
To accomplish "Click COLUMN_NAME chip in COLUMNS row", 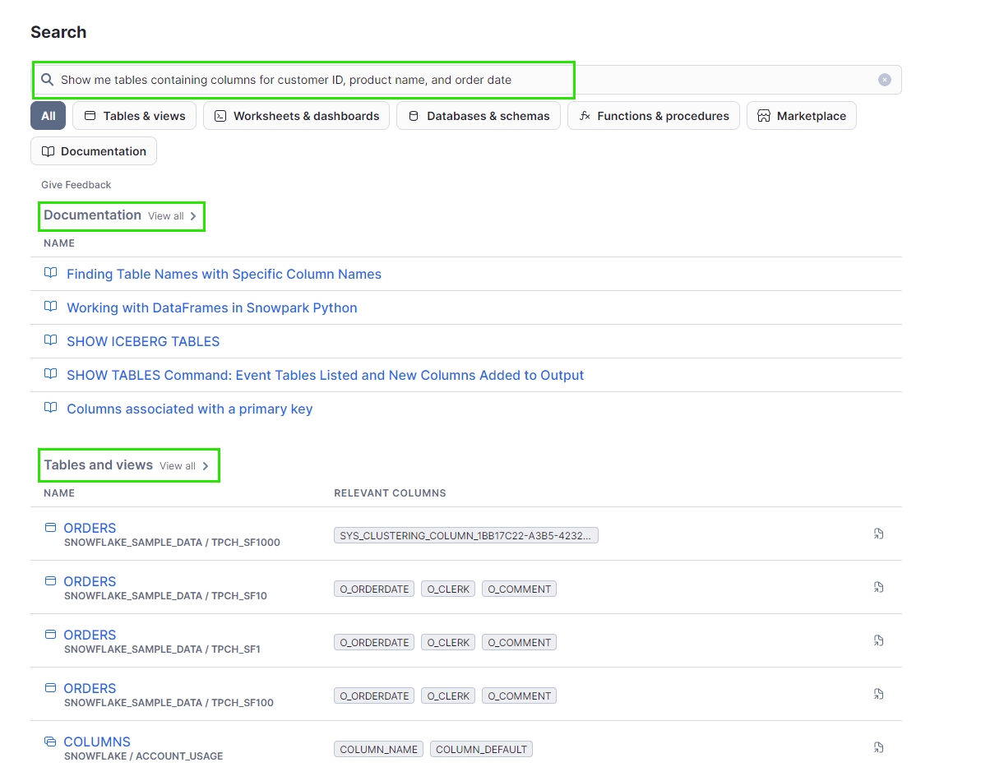I will (x=378, y=749).
